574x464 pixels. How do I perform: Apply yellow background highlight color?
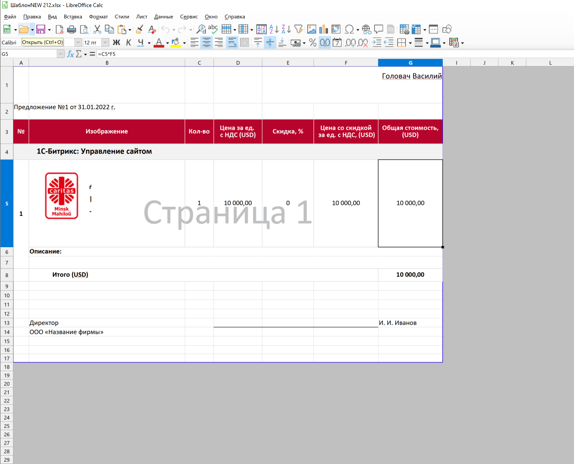176,43
